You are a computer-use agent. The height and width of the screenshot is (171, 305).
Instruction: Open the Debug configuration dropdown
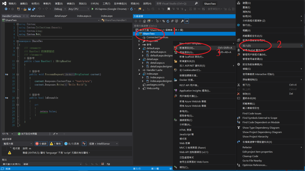coord(60,9)
